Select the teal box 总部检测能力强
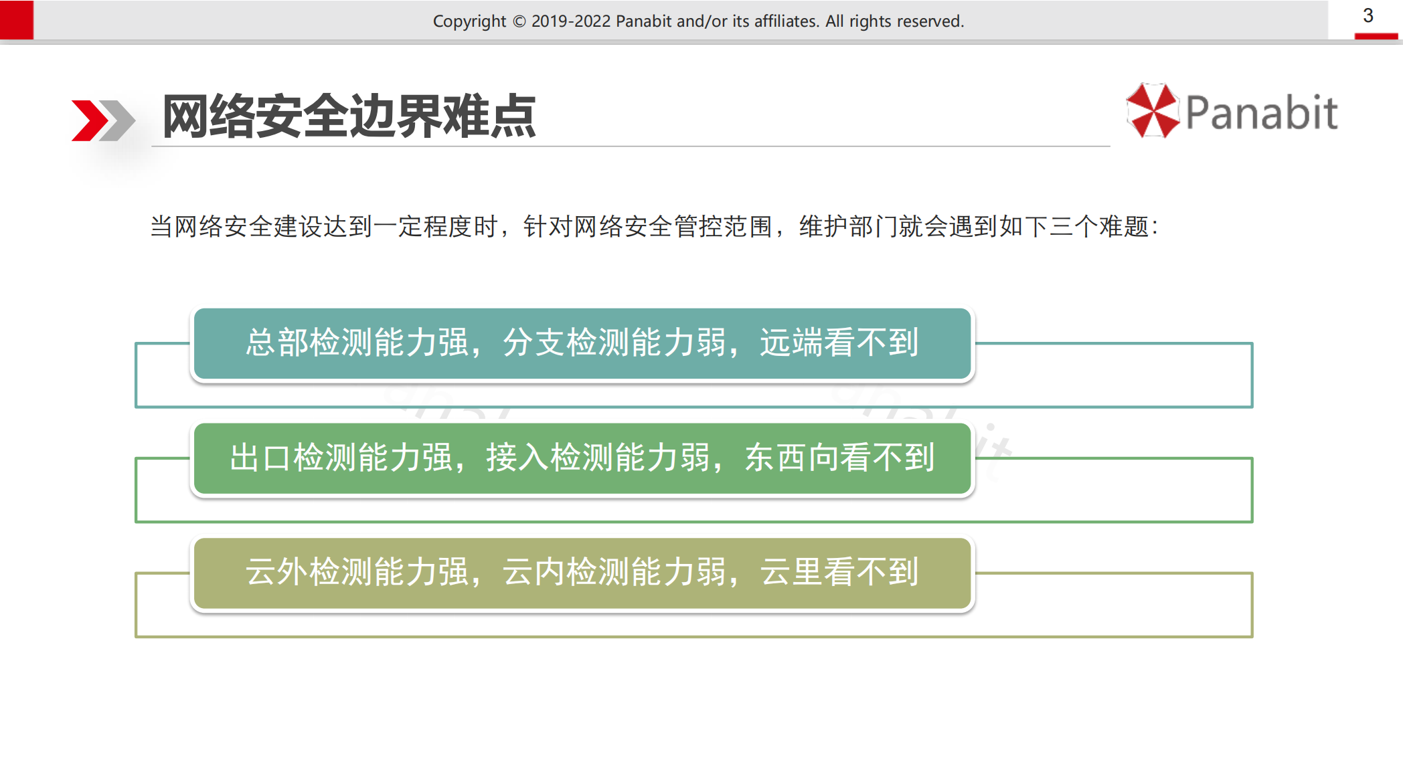1403x760 pixels. point(582,344)
